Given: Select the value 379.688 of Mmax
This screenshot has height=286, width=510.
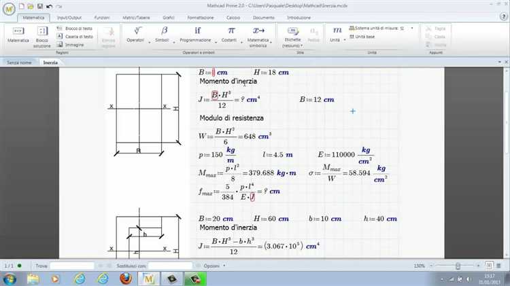Looking at the screenshot, I should point(262,173).
